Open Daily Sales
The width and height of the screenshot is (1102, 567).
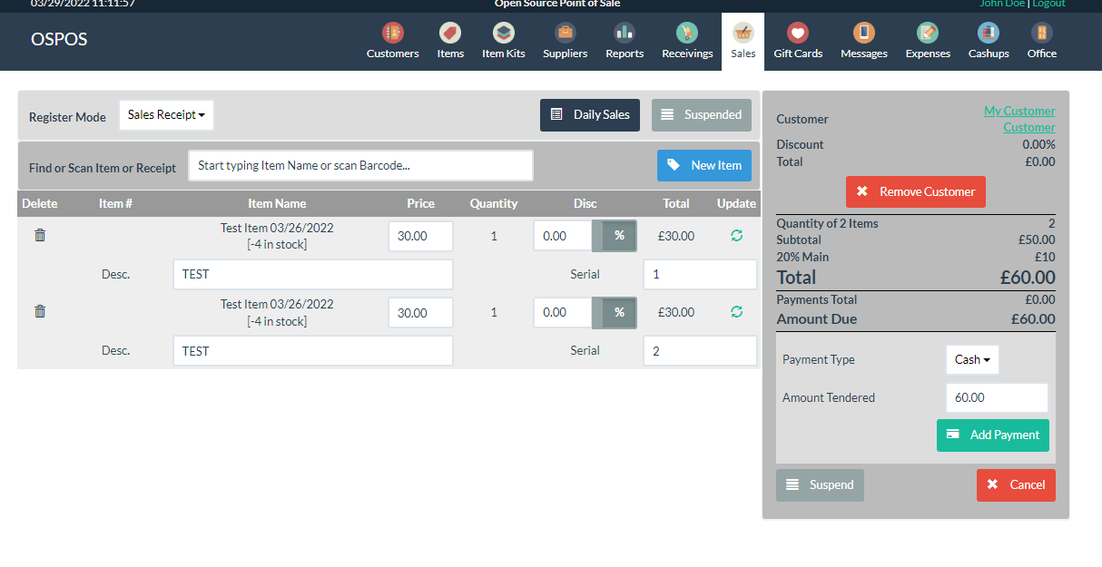[590, 115]
